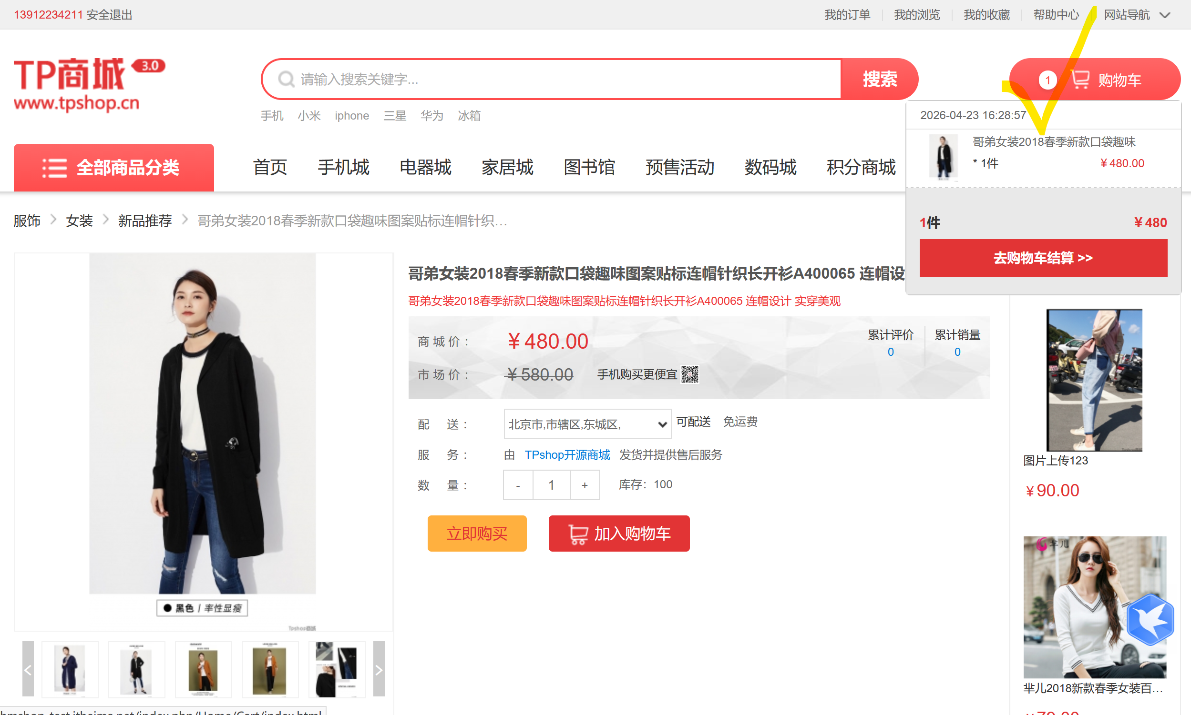Select the second thumbnail, black coat
The width and height of the screenshot is (1191, 715).
(x=136, y=669)
